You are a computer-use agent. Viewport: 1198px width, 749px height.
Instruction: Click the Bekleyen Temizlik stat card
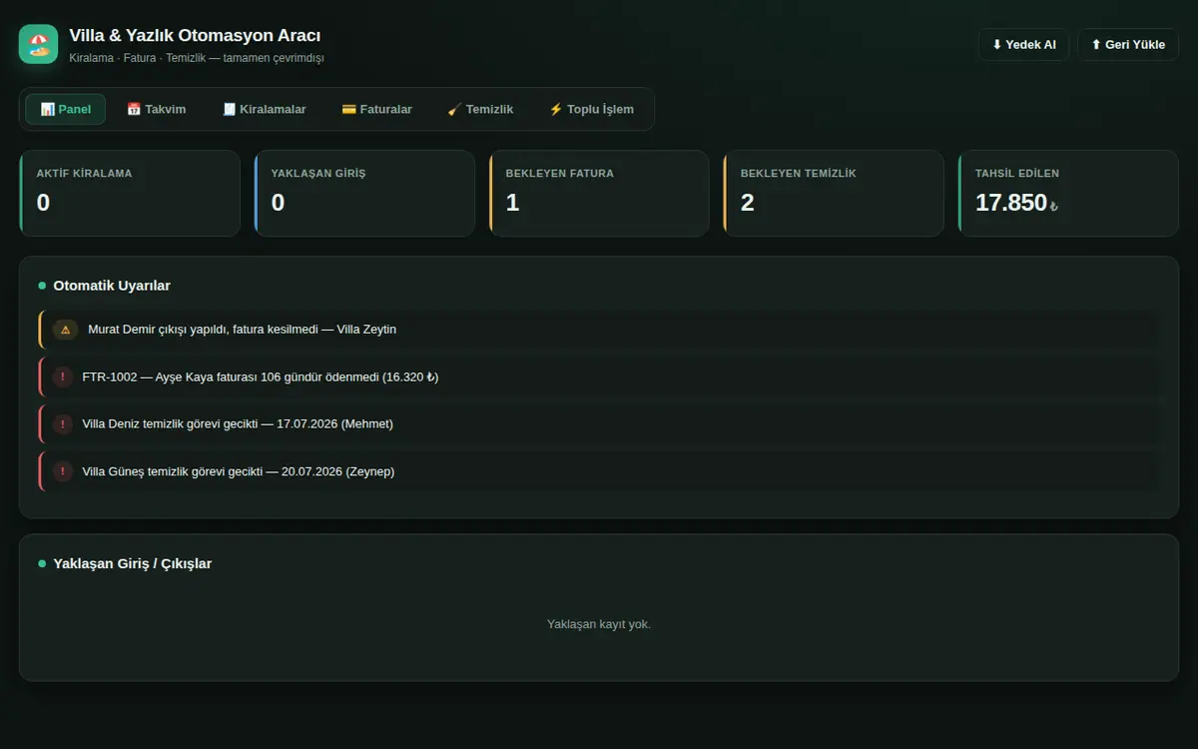tap(834, 194)
